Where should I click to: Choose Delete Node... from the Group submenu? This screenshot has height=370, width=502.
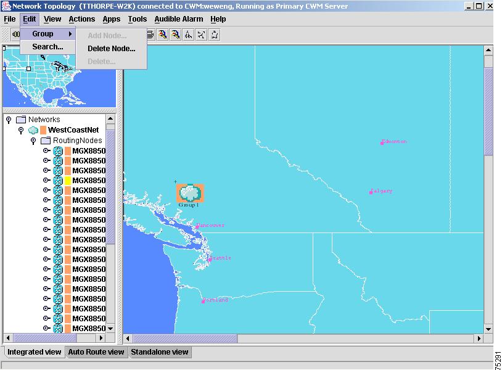(112, 49)
